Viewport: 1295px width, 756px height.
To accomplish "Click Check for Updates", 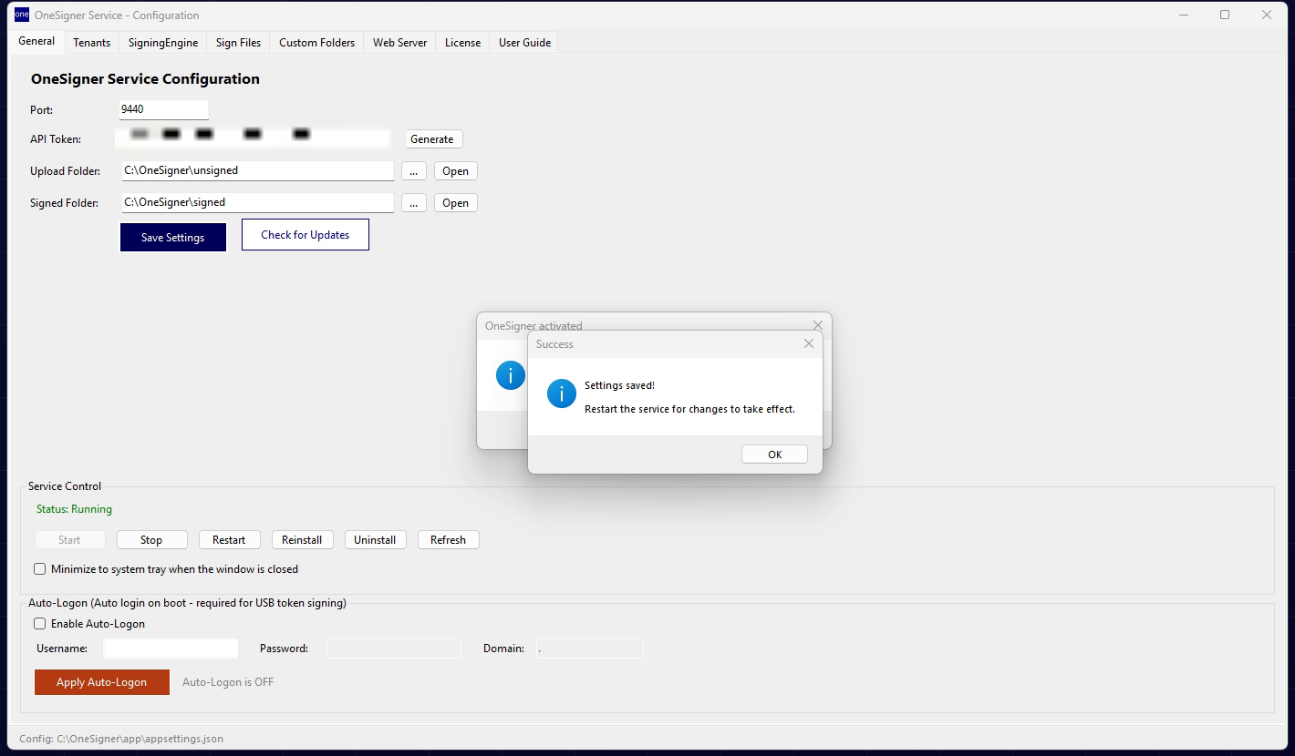I will coord(306,235).
